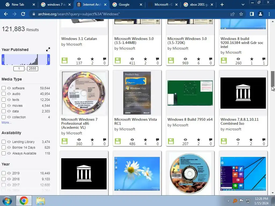Open Windows 8 Build 7950 x64 title
Viewport: 275px width, 206px height.
pyautogui.click(x=190, y=119)
